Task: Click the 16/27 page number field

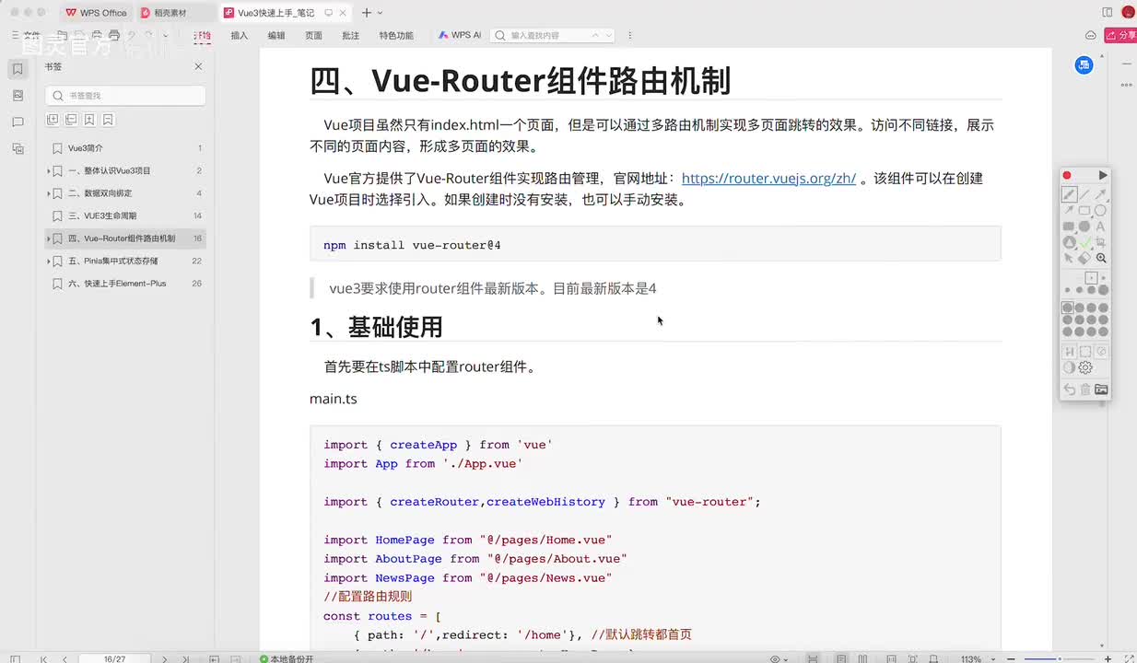Action: coord(115,658)
